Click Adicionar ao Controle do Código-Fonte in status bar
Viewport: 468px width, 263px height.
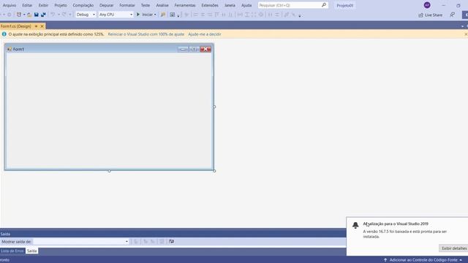[423, 260]
